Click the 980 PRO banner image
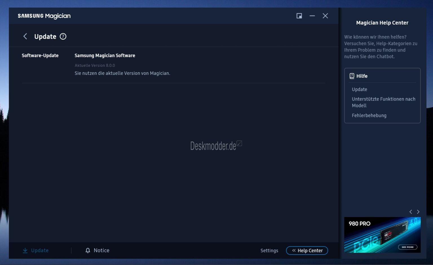Image resolution: width=433 pixels, height=265 pixels. tap(382, 235)
